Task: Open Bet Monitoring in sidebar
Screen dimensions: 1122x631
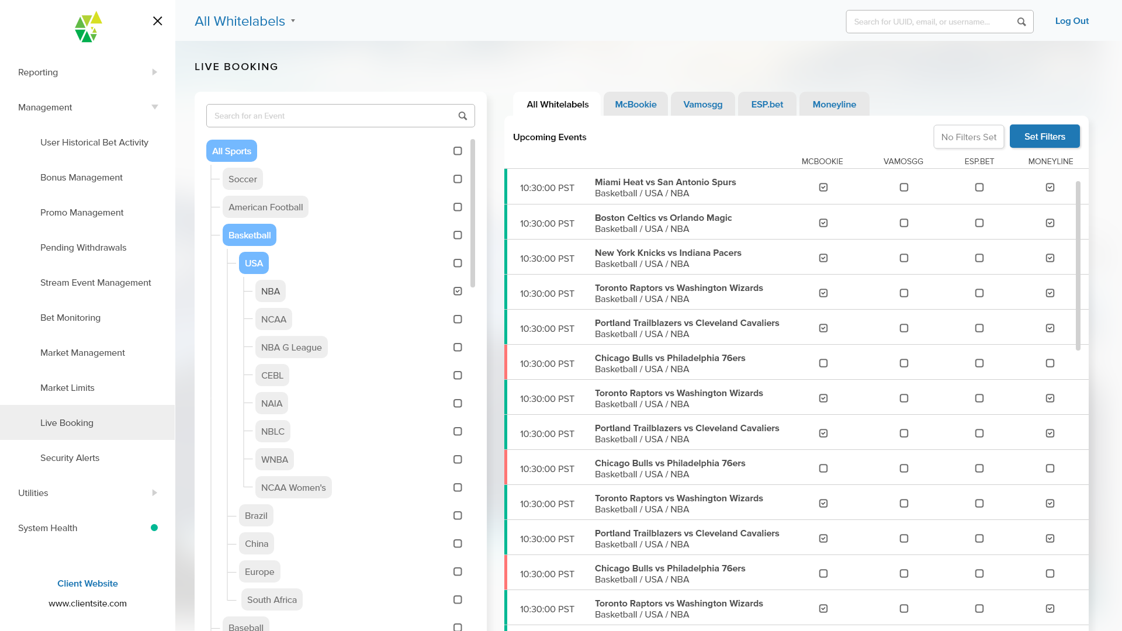Action: point(70,317)
